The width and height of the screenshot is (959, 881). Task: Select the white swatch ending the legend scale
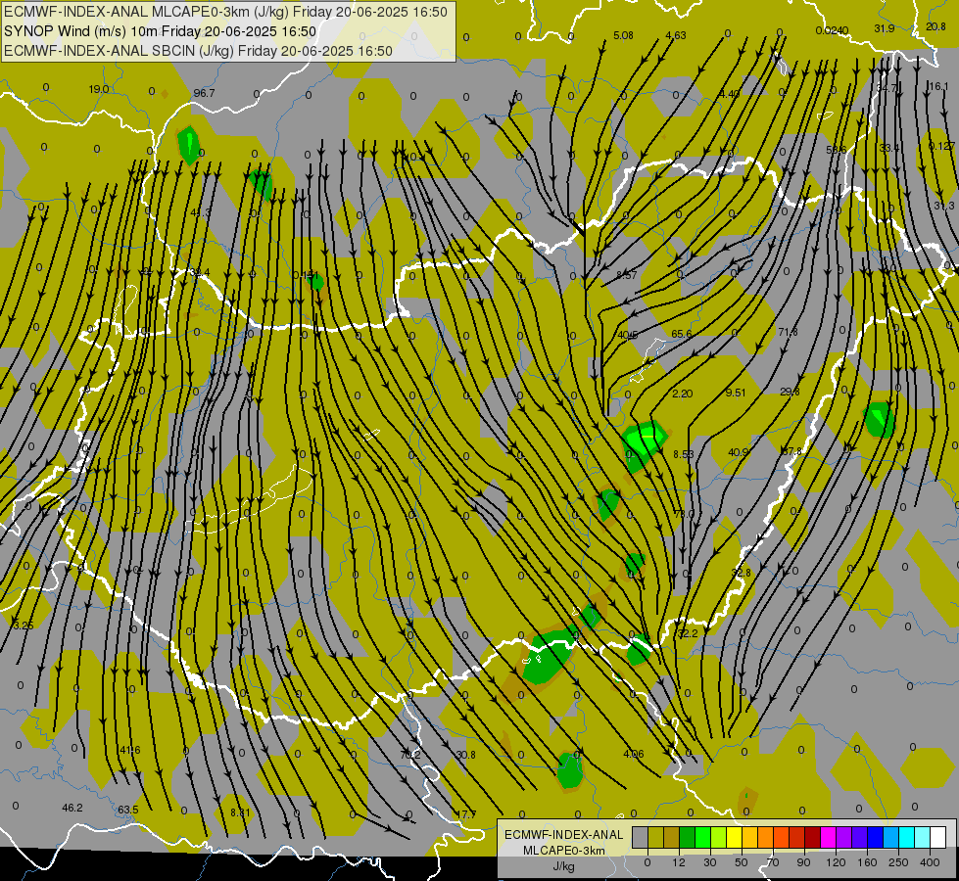coord(938,837)
